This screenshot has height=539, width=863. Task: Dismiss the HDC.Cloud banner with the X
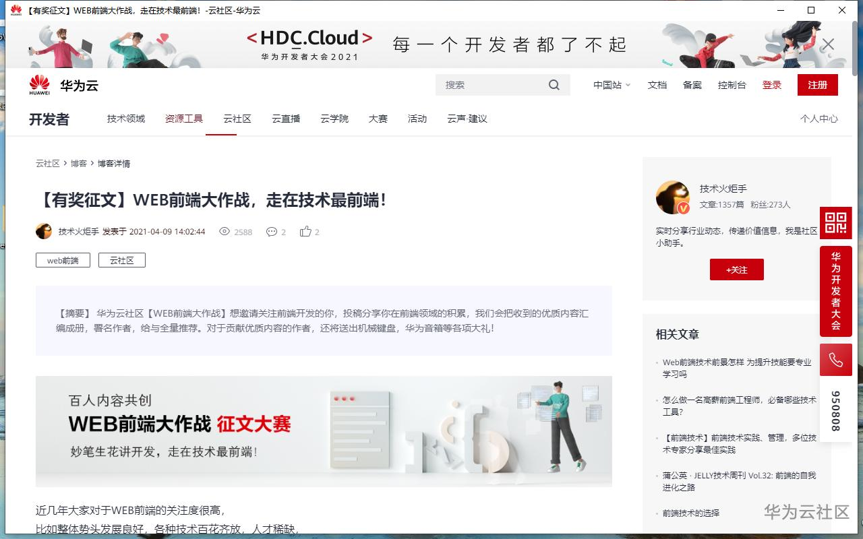pos(827,44)
